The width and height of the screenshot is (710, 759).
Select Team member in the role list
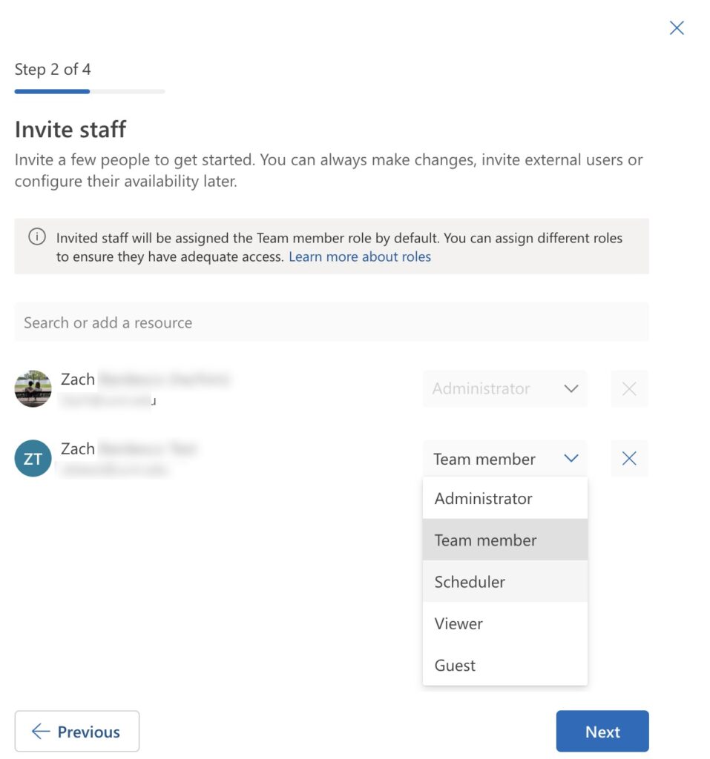pyautogui.click(x=505, y=540)
